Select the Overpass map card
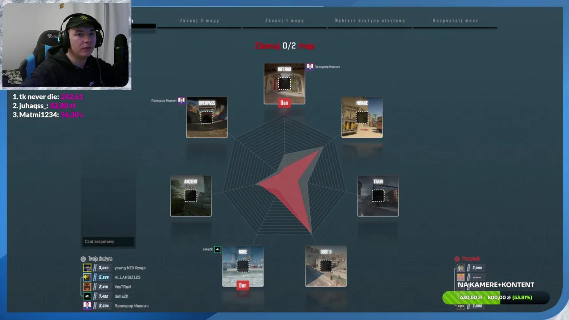The height and width of the screenshot is (320, 569). (x=207, y=117)
